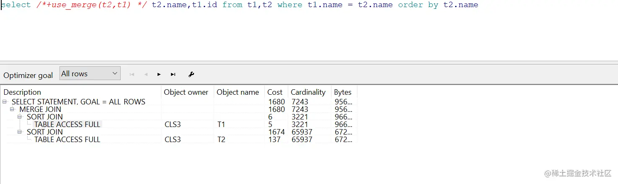Viewport: 618px width, 184px height.
Task: Click the Object name column header
Action: [x=238, y=92]
